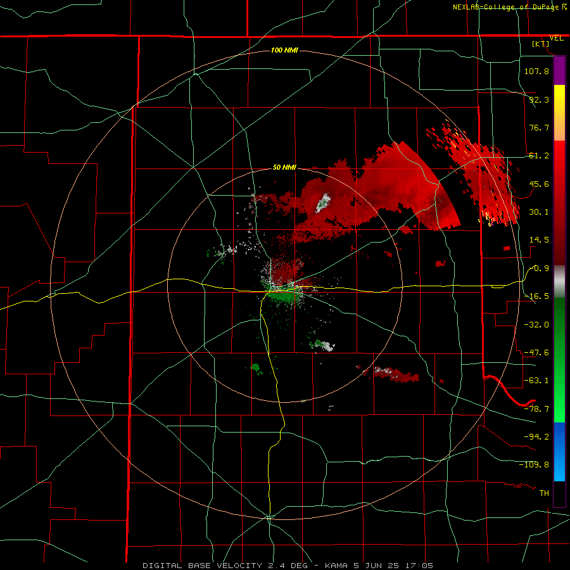Screen dimensions: 570x570
Task: Click the small green echo west of yellow highway
Action: coord(256,369)
